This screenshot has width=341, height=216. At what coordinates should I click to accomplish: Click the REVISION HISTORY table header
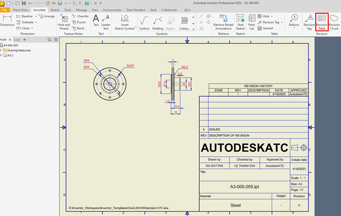click(258, 86)
